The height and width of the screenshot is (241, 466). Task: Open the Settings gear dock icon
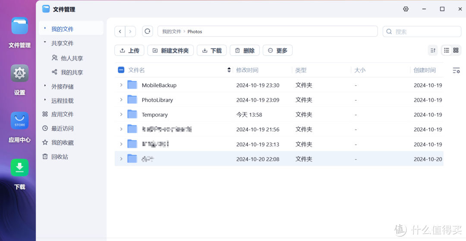[x=19, y=73]
